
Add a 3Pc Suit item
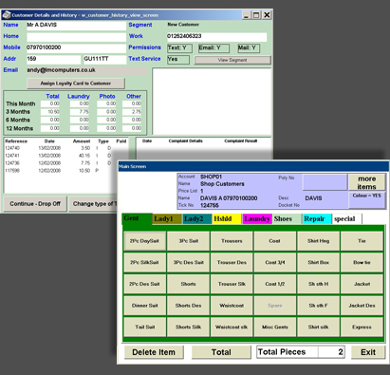click(188, 241)
